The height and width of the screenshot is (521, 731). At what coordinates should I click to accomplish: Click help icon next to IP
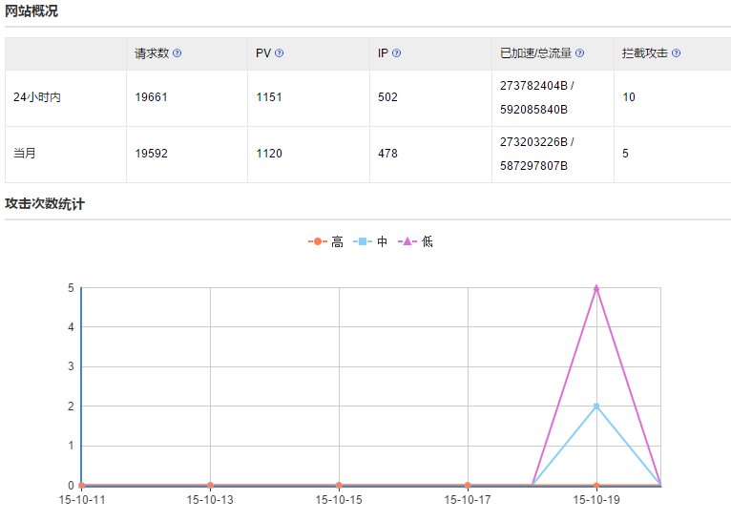coord(396,53)
